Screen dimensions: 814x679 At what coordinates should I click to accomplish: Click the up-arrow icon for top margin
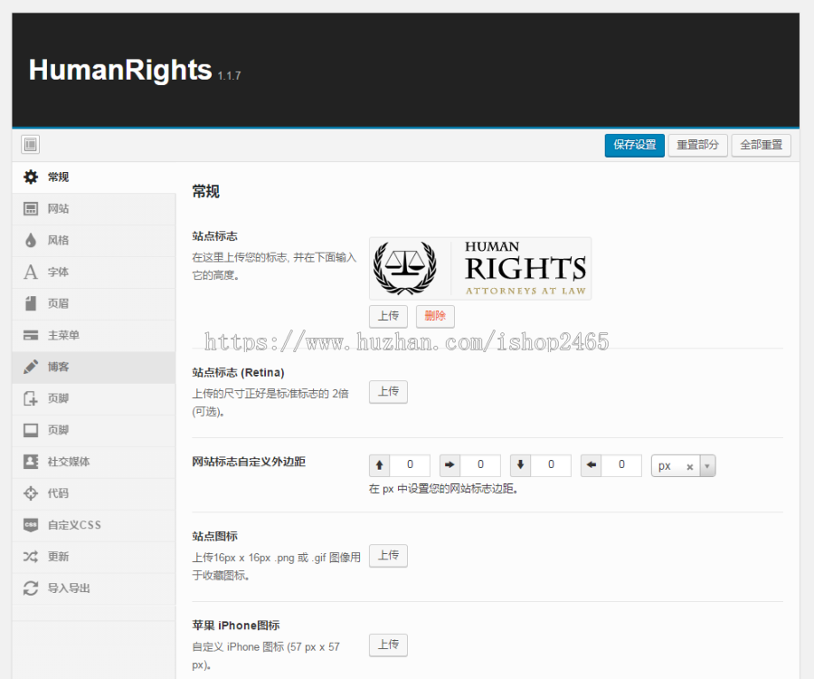(x=379, y=464)
